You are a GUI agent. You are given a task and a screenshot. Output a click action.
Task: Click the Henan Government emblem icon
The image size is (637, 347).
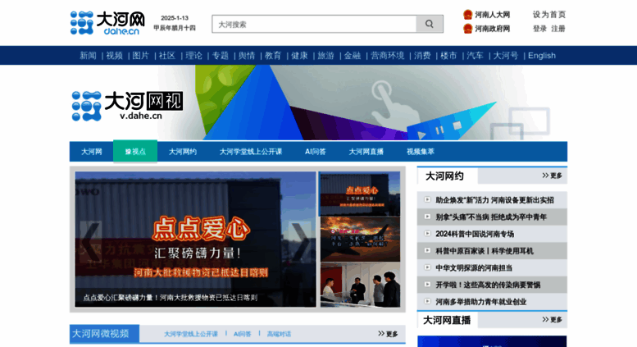[467, 29]
